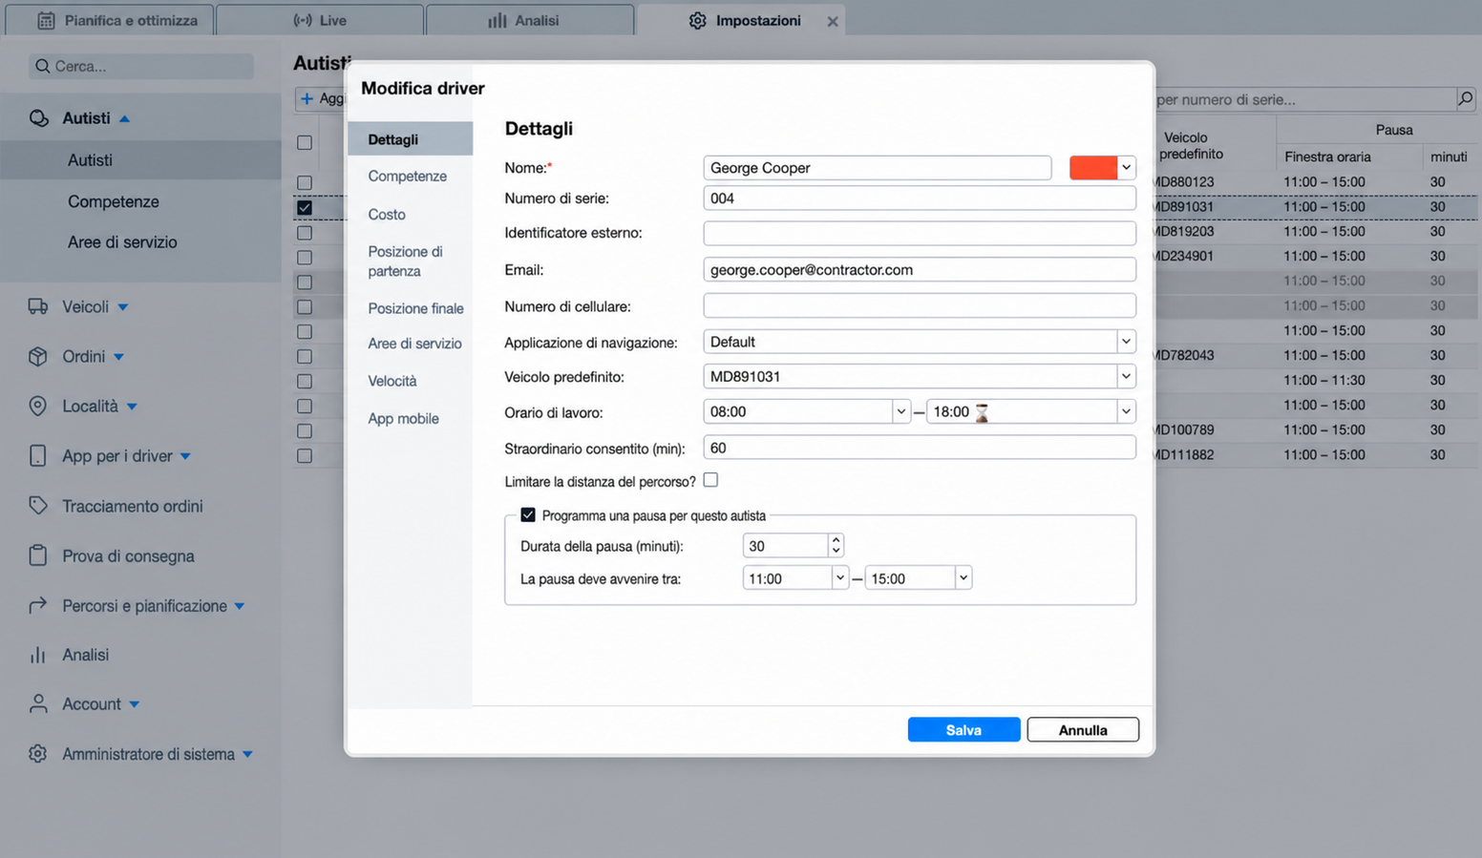The height and width of the screenshot is (858, 1482).
Task: Switch to the Live tab
Action: pyautogui.click(x=320, y=20)
